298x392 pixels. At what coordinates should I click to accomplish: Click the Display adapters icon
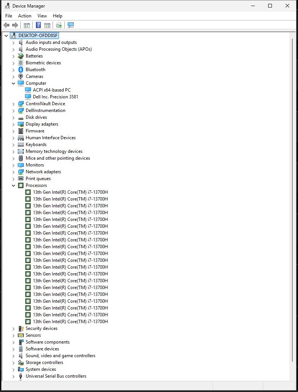[x=21, y=124]
